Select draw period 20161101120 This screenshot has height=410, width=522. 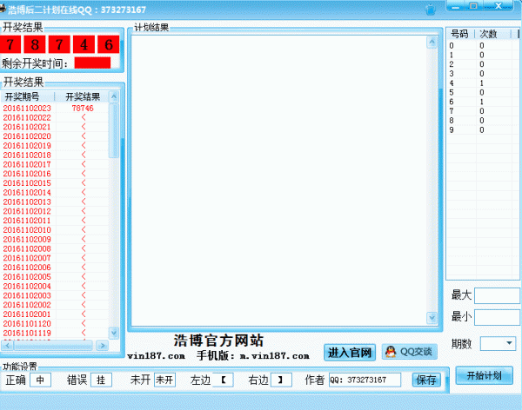tap(27, 323)
